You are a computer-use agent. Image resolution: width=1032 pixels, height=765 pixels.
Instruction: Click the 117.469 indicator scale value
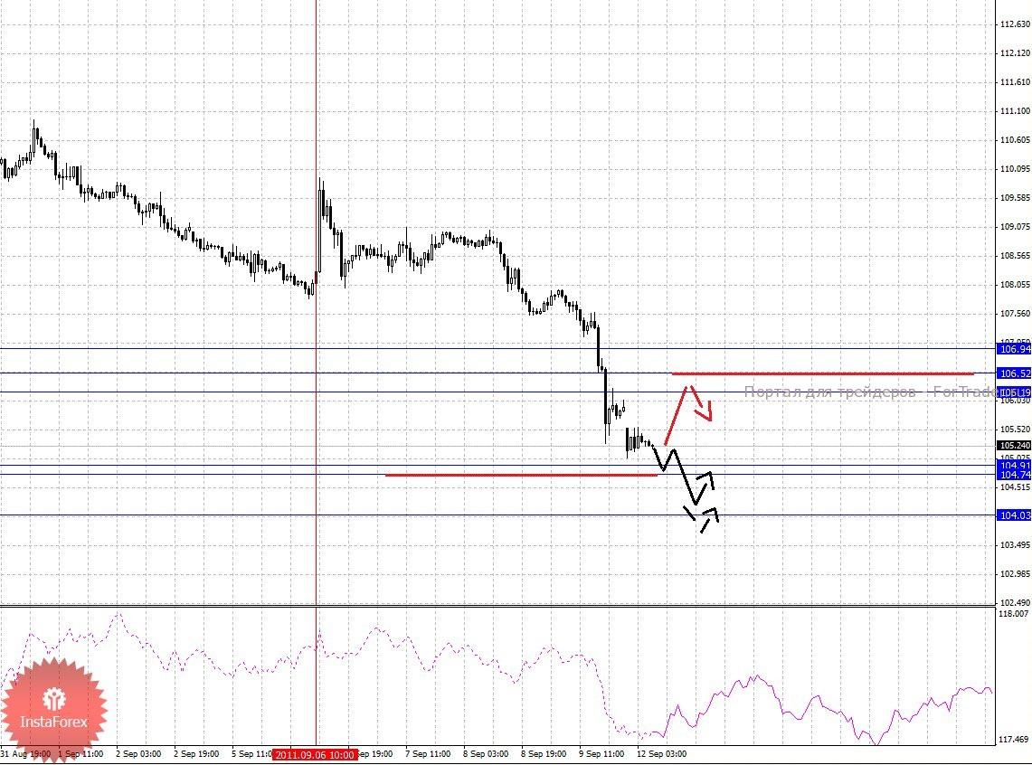coord(1014,740)
